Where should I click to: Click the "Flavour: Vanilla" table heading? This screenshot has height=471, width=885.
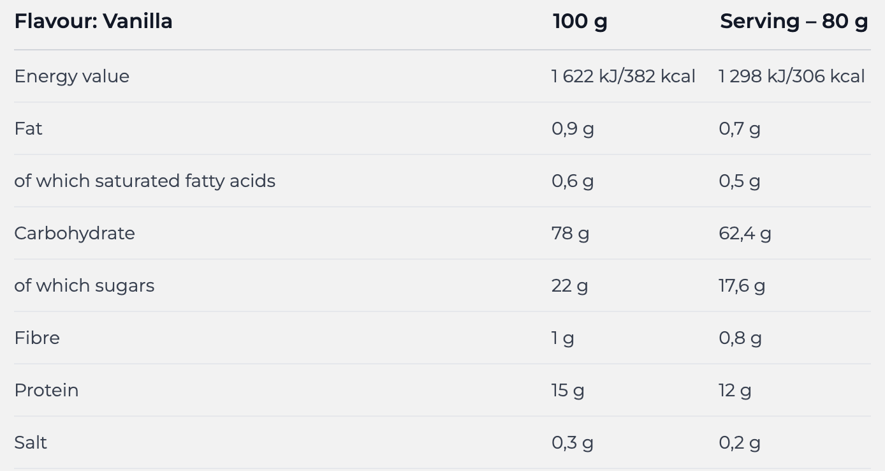[x=93, y=21]
